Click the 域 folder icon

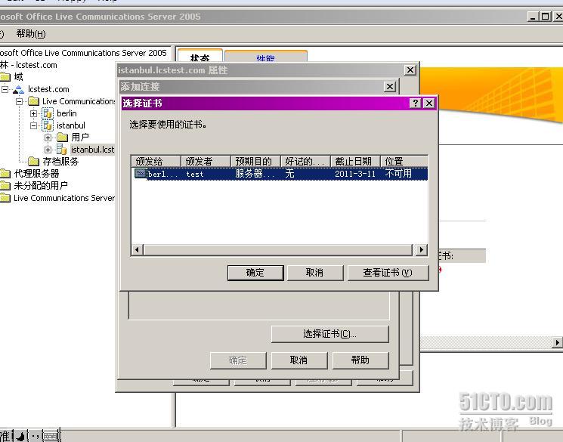click(x=5, y=77)
